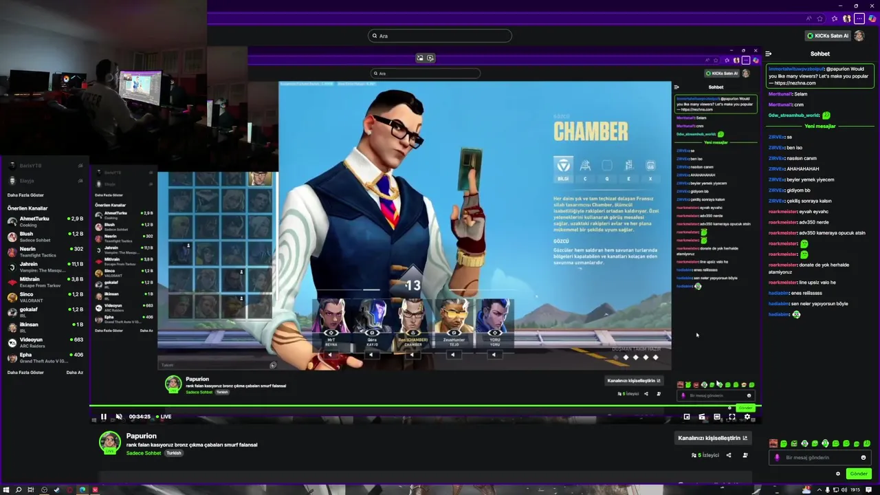Open Sinco VALORANT channel
880x495 pixels.
pyautogui.click(x=45, y=297)
